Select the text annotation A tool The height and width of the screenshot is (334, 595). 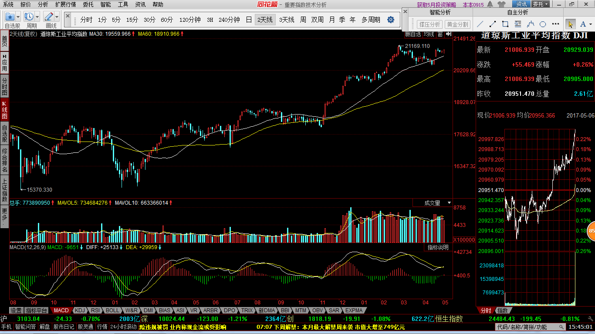(x=582, y=24)
